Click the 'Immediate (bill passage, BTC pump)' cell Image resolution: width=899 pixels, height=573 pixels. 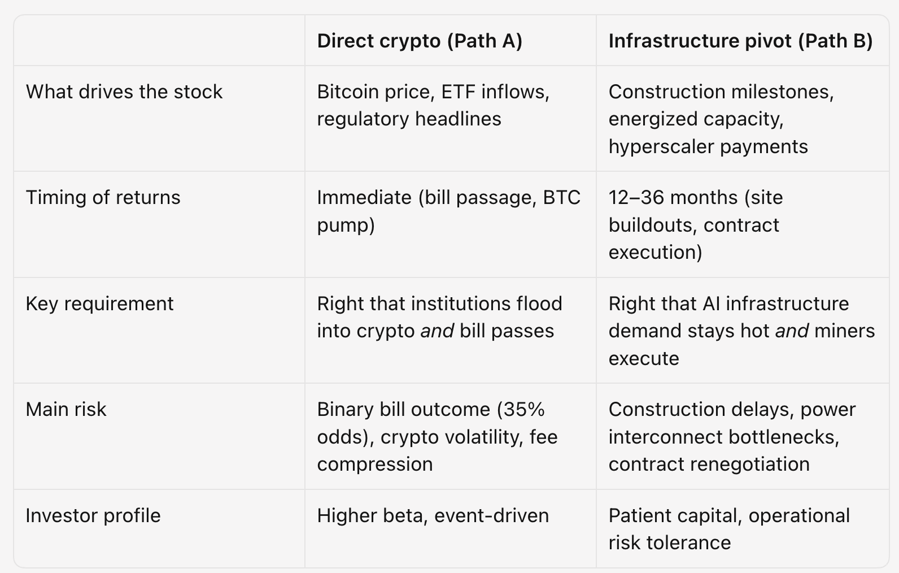(x=450, y=224)
